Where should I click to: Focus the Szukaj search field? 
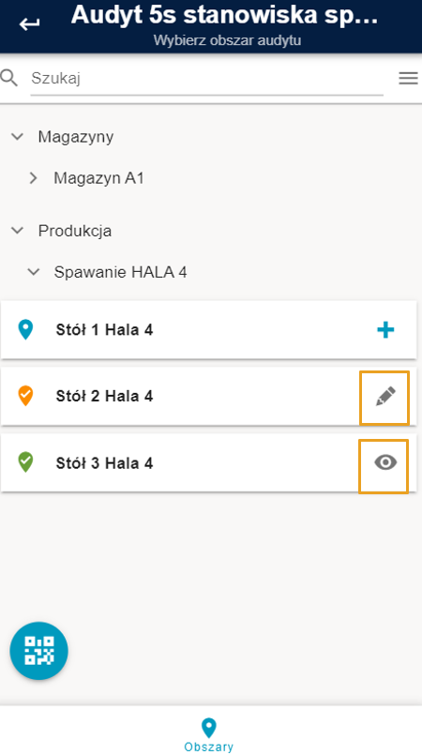(207, 79)
